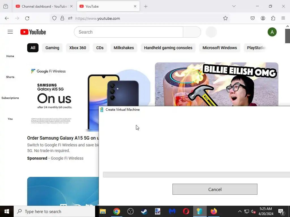View site security padlock info
Screen dimensions: 290x217
pos(62,18)
